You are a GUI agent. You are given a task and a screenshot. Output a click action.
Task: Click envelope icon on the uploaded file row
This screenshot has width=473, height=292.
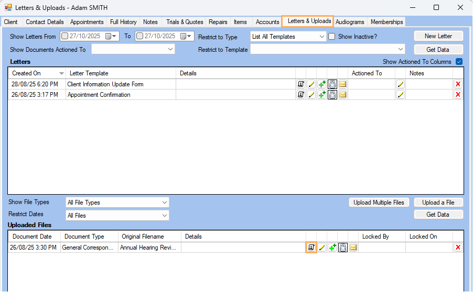[x=353, y=248]
